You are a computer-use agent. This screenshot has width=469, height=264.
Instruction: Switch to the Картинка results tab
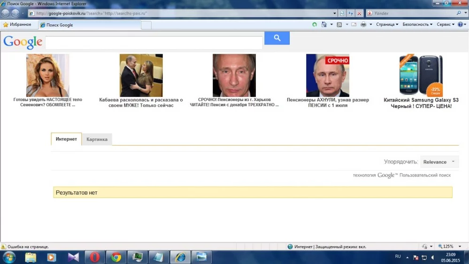tap(97, 139)
